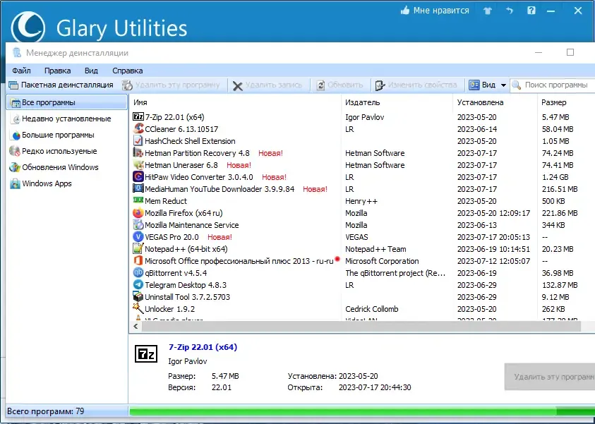Click the Microsoft Office icon in list
595x424 pixels.
pyautogui.click(x=138, y=261)
